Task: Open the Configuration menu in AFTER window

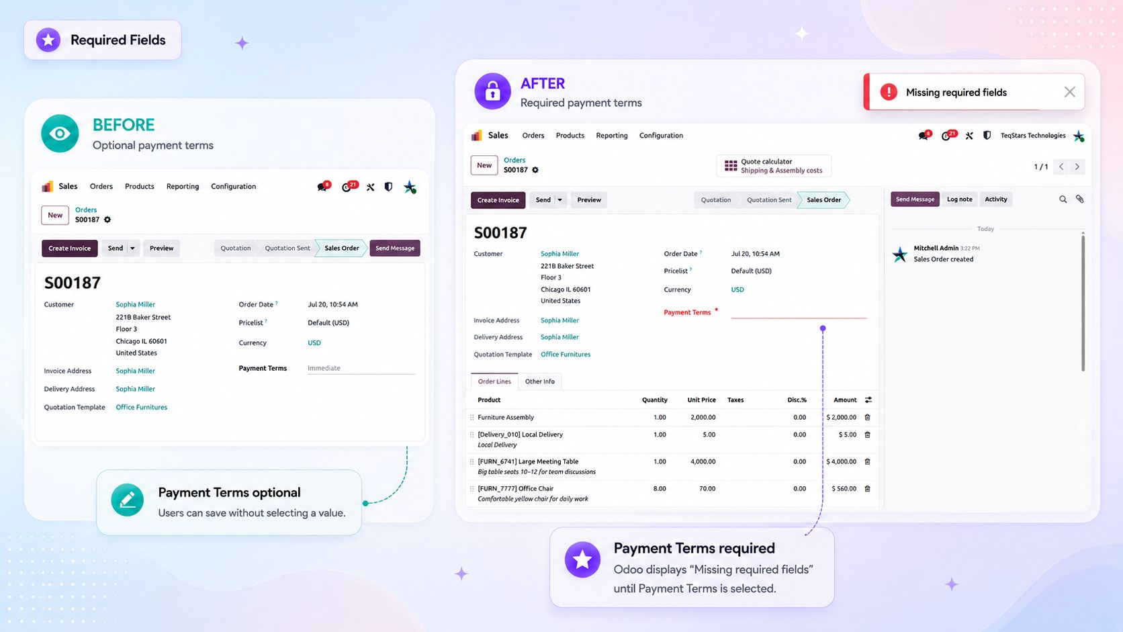Action: tap(661, 136)
